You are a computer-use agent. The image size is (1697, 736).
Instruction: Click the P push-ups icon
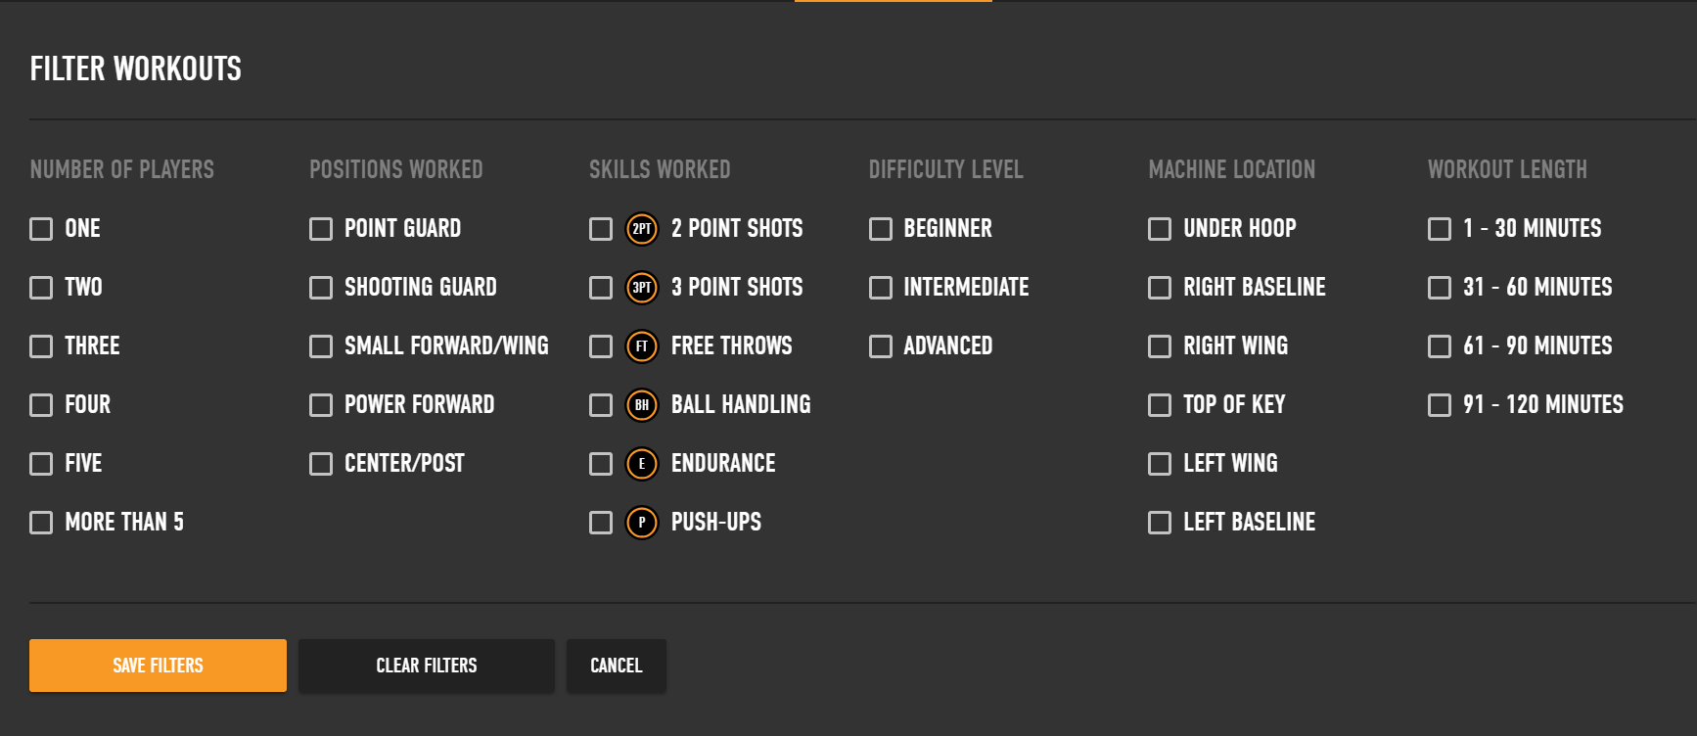pyautogui.click(x=642, y=523)
